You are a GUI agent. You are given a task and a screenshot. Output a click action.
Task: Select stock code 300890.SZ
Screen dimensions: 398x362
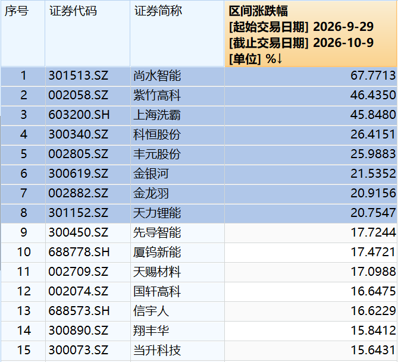[79, 330]
